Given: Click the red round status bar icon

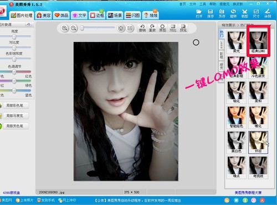Looking at the screenshot, I should [x=263, y=200].
